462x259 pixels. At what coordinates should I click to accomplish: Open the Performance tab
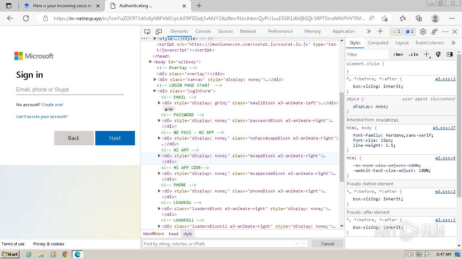pos(280,31)
